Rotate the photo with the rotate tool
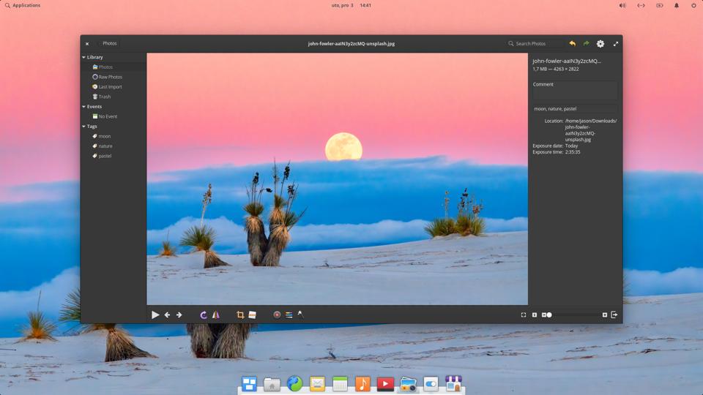Viewport: 703px width, 395px height. 204,315
